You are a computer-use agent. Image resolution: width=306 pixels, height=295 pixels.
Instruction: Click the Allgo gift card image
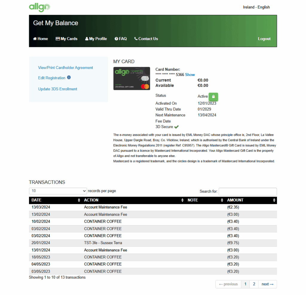tap(132, 78)
